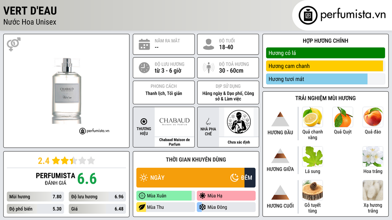Click the perfume bottle logo icon beside perfumista.vn
This screenshot has height=220, width=392.
308,15
